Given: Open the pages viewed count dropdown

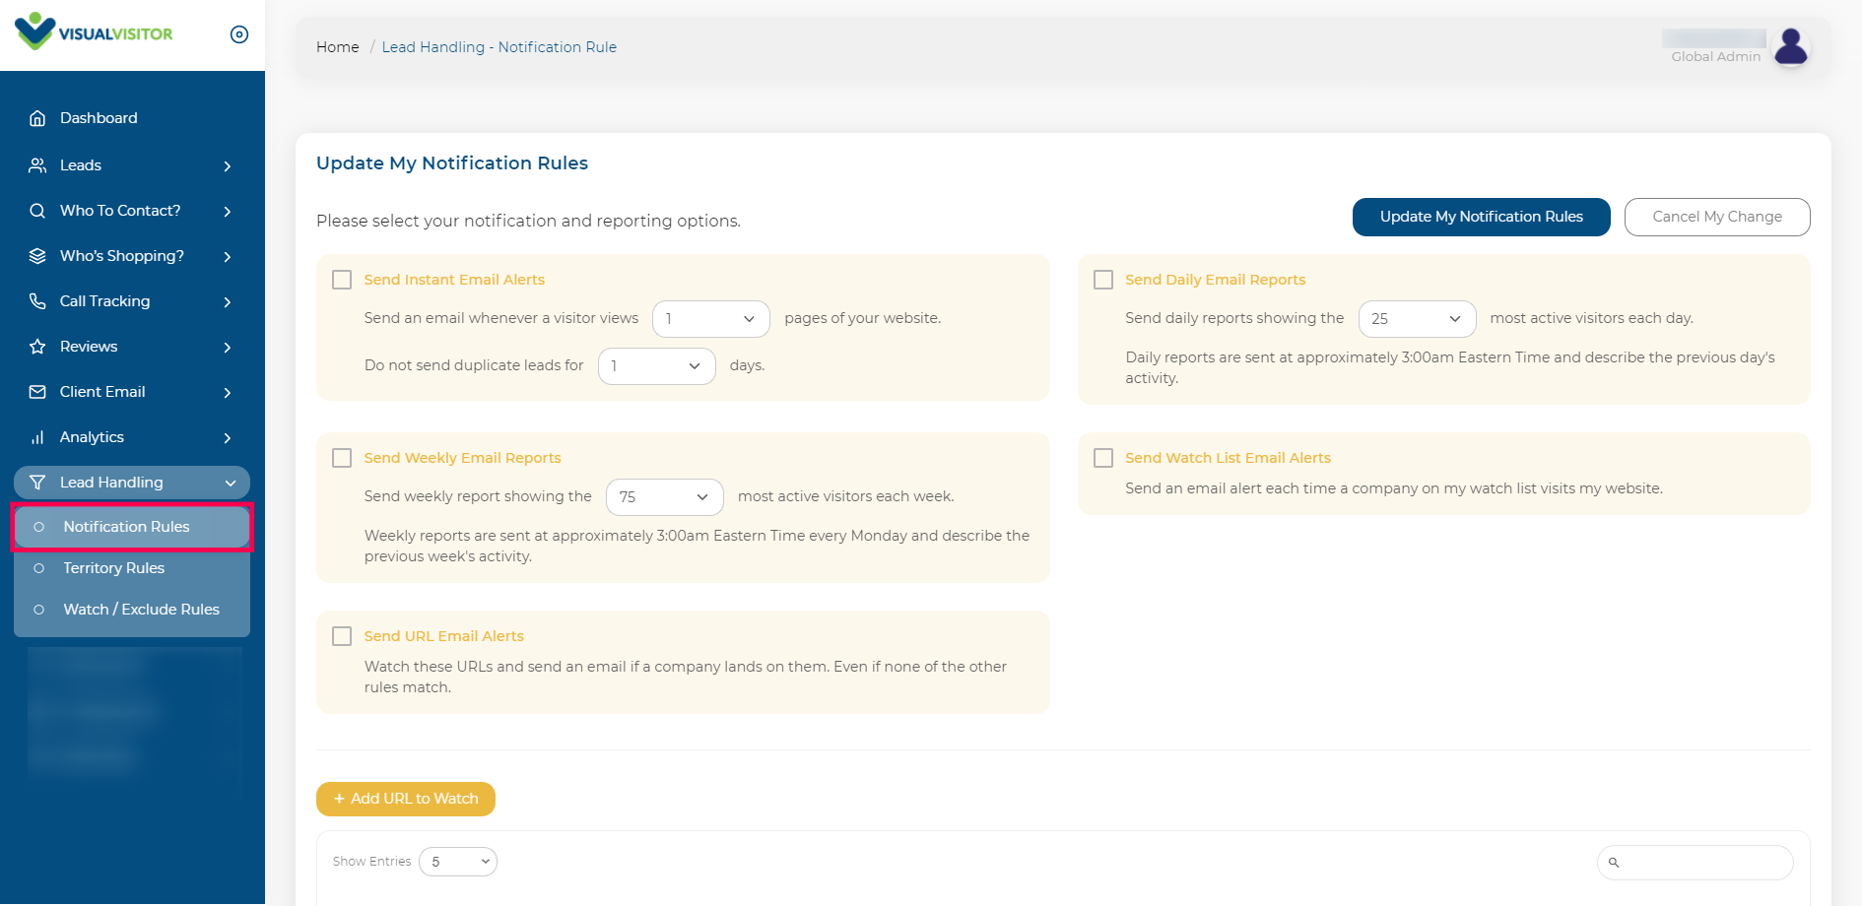Looking at the screenshot, I should pyautogui.click(x=711, y=319).
